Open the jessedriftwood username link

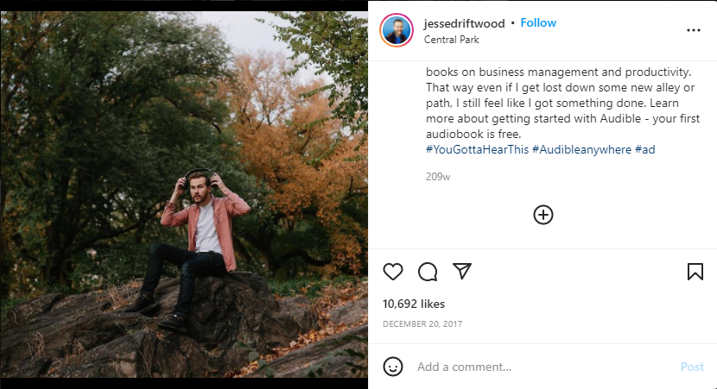coord(465,22)
